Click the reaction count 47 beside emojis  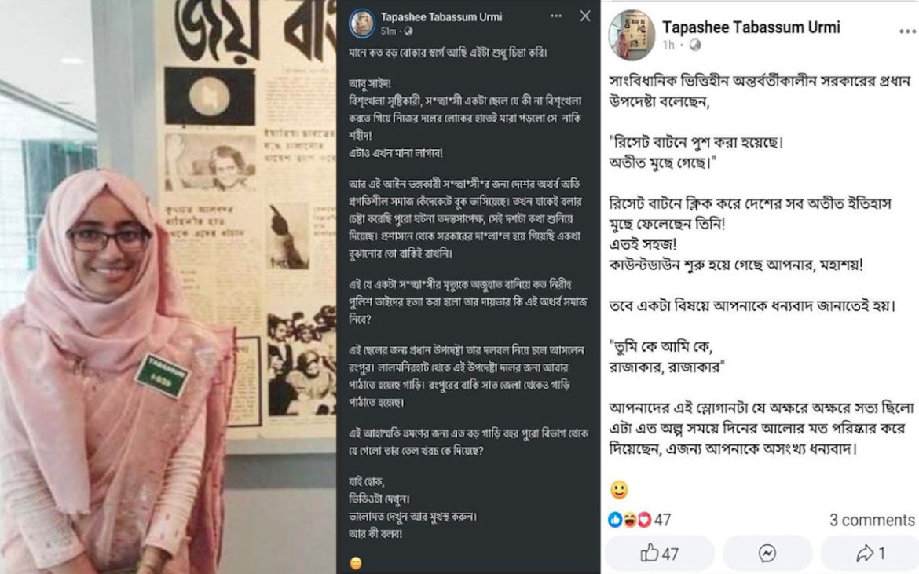[662, 520]
